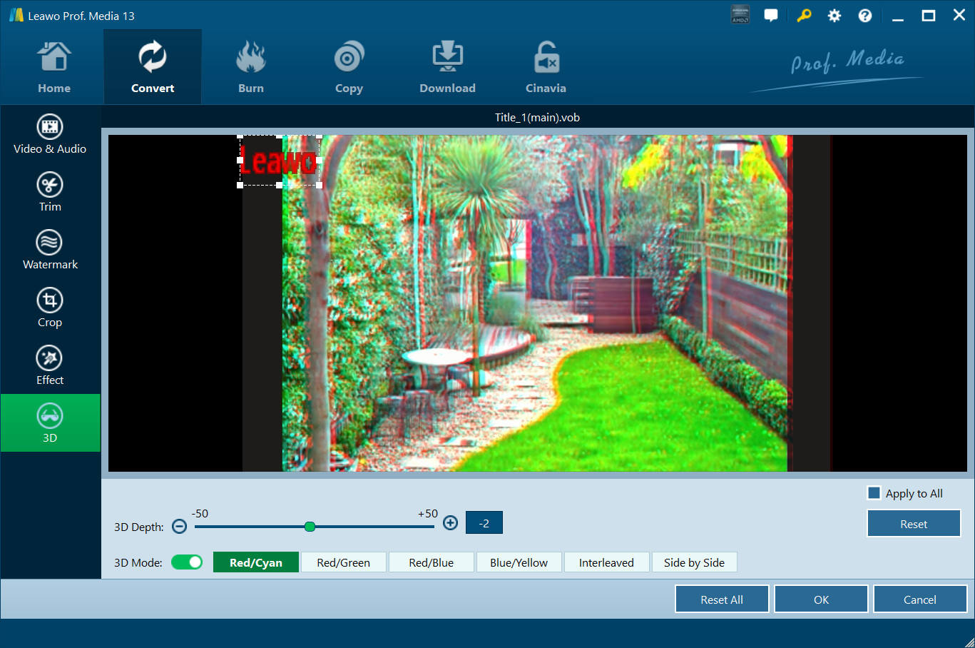
Task: Open the Cinavia removal module
Action: pos(546,68)
